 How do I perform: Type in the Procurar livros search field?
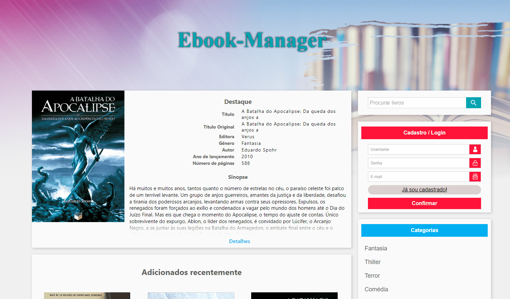[x=417, y=103]
